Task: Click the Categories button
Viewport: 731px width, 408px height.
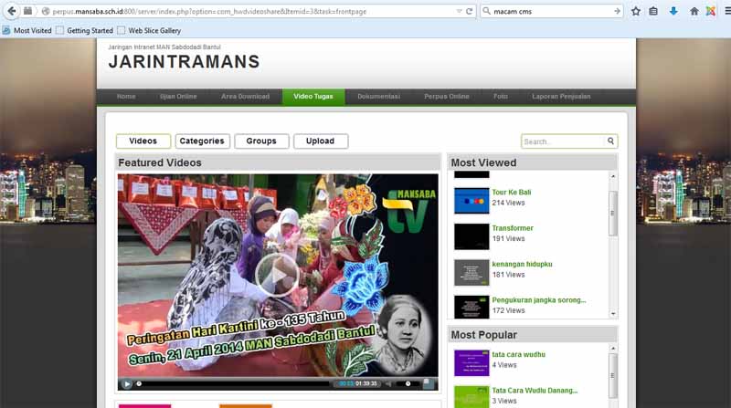Action: click(x=202, y=141)
